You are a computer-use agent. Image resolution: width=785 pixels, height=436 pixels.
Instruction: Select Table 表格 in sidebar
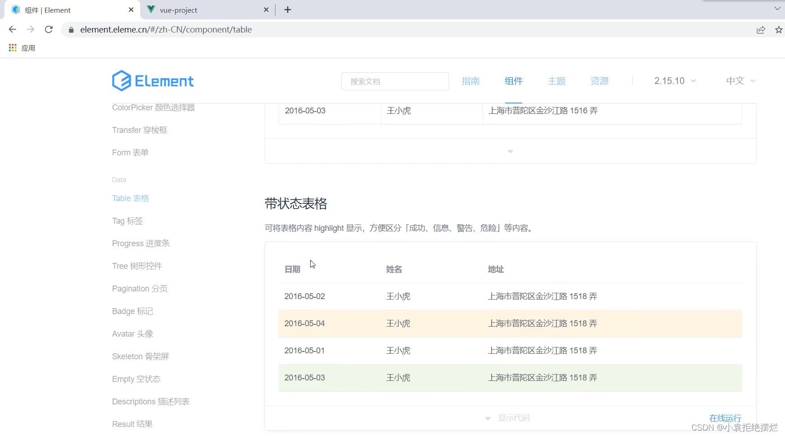click(x=130, y=198)
